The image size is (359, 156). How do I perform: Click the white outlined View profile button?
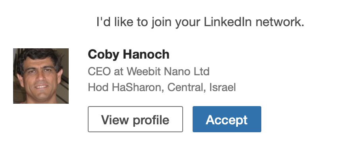(x=135, y=119)
